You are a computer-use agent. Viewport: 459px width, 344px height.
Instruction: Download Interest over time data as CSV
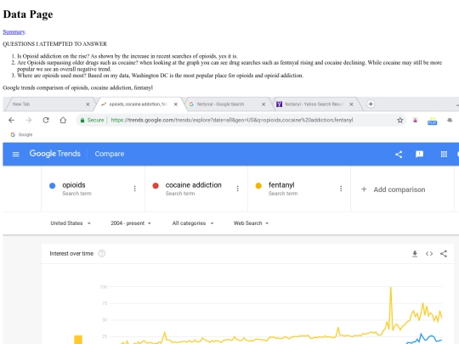(x=415, y=254)
